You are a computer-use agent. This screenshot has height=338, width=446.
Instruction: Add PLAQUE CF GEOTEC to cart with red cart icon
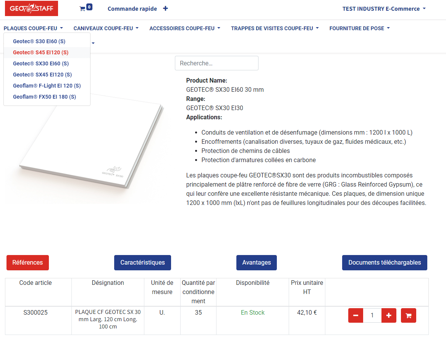tap(408, 315)
